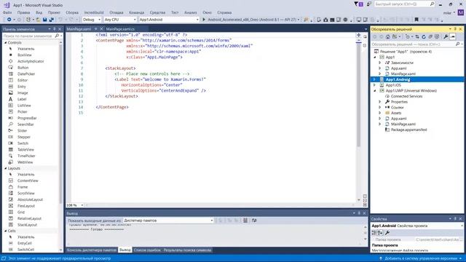Click the Home icon in Solution Explorer toolbar
The width and height of the screenshot is (466, 262).
point(388,37)
